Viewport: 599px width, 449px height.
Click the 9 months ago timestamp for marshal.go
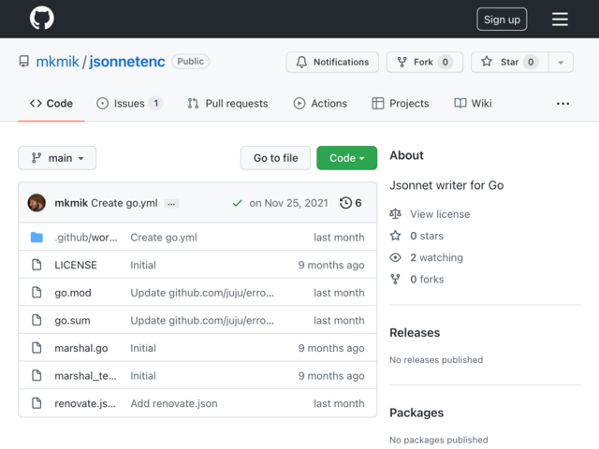(x=331, y=348)
